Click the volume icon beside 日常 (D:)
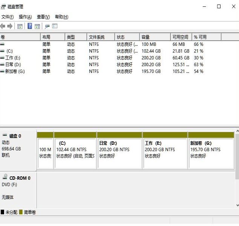Viewport: 239px width, 226px height. [2, 65]
